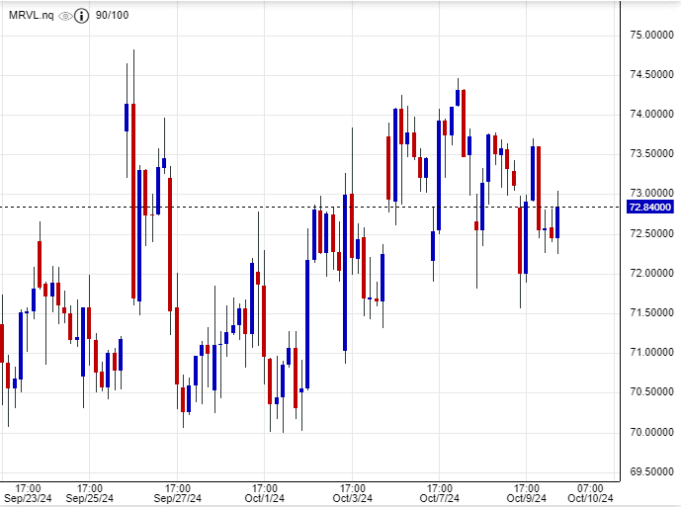Select the Sep/23/24 date on time axis
681x507 pixels.
pos(29,498)
